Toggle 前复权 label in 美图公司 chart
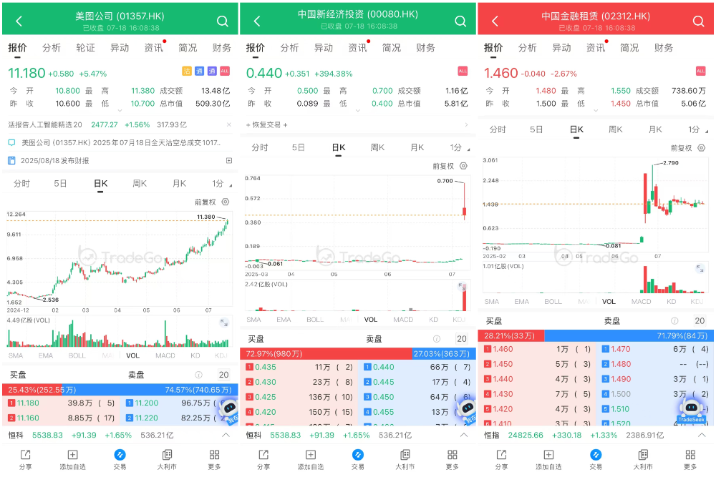The image size is (716, 477). (x=205, y=202)
